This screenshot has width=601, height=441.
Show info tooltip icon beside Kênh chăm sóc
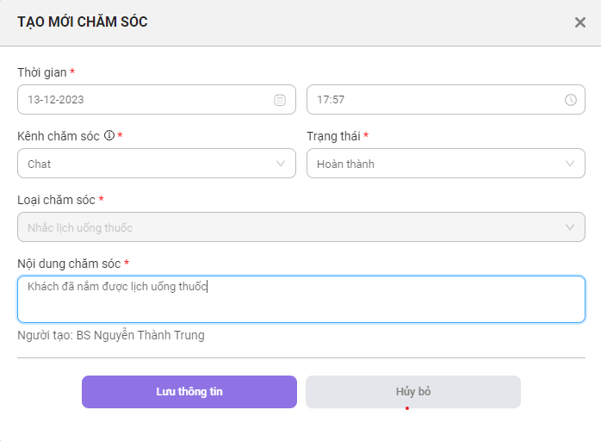coord(109,135)
